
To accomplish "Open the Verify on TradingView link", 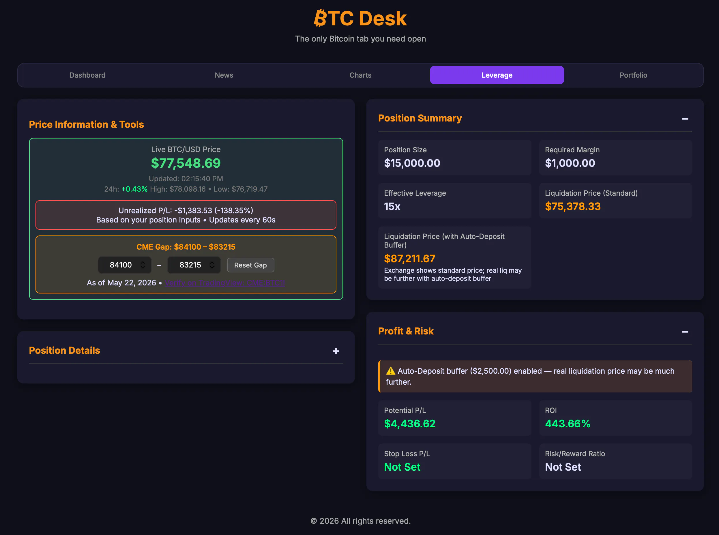I will pos(225,283).
